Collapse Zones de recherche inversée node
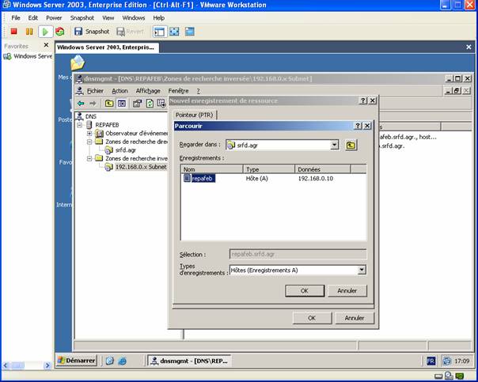The image size is (478, 382). point(89,158)
